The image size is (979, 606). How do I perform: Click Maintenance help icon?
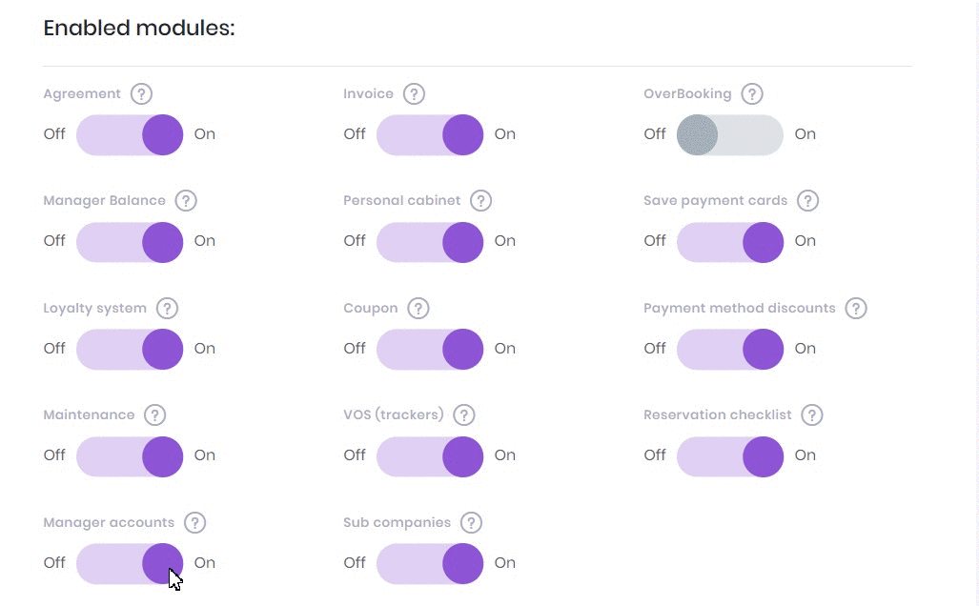pos(155,415)
